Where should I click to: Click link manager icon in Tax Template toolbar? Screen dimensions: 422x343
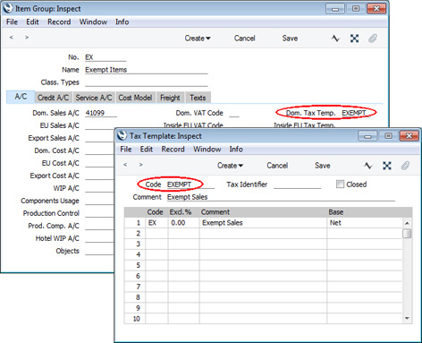[x=387, y=166]
